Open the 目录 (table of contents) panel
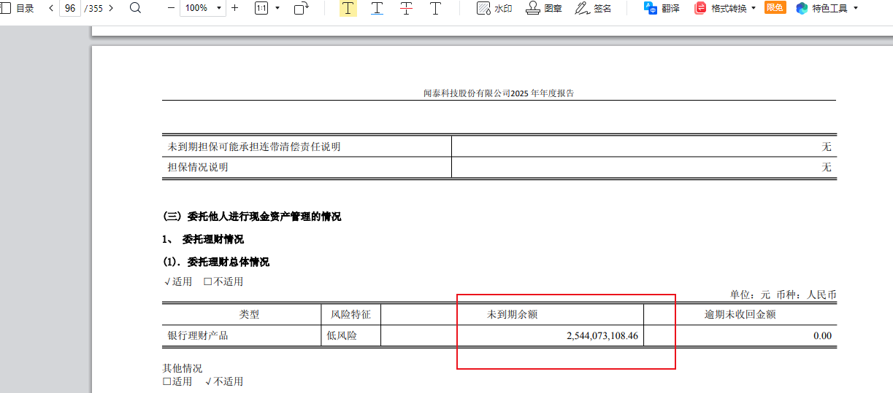The width and height of the screenshot is (893, 393). [x=17, y=9]
